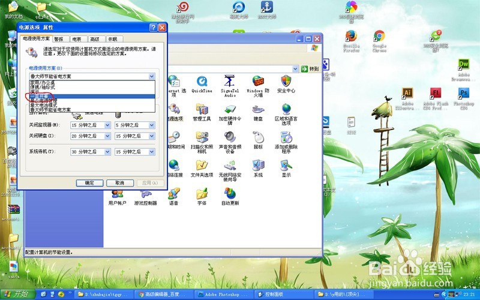This screenshot has height=300, width=480.
Task: Open first 关闭监视器 15 分钟之后 dropdown
Action: [x=107, y=125]
